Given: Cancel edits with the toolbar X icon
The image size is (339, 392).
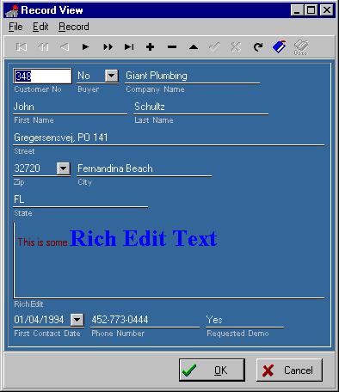Looking at the screenshot, I should (x=236, y=46).
